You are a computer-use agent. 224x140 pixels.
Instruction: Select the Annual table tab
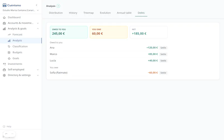(x=124, y=13)
